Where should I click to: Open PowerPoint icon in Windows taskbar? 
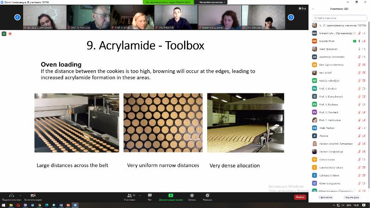tap(68, 205)
